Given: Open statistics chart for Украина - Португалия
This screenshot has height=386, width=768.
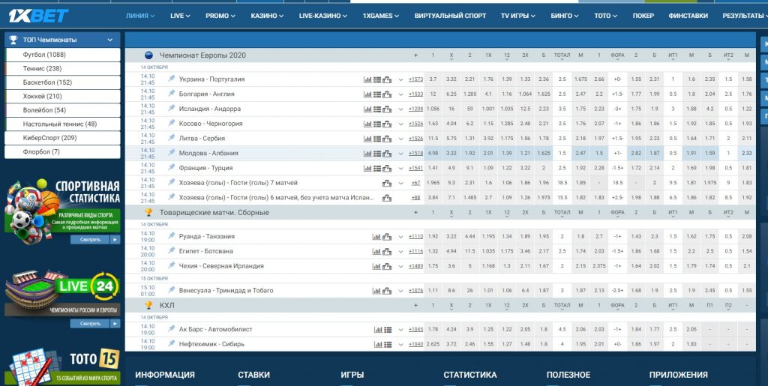Looking at the screenshot, I should pos(367,79).
